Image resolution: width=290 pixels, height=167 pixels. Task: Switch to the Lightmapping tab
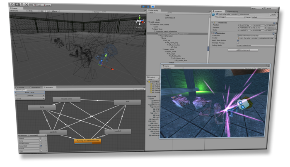tap(232, 12)
